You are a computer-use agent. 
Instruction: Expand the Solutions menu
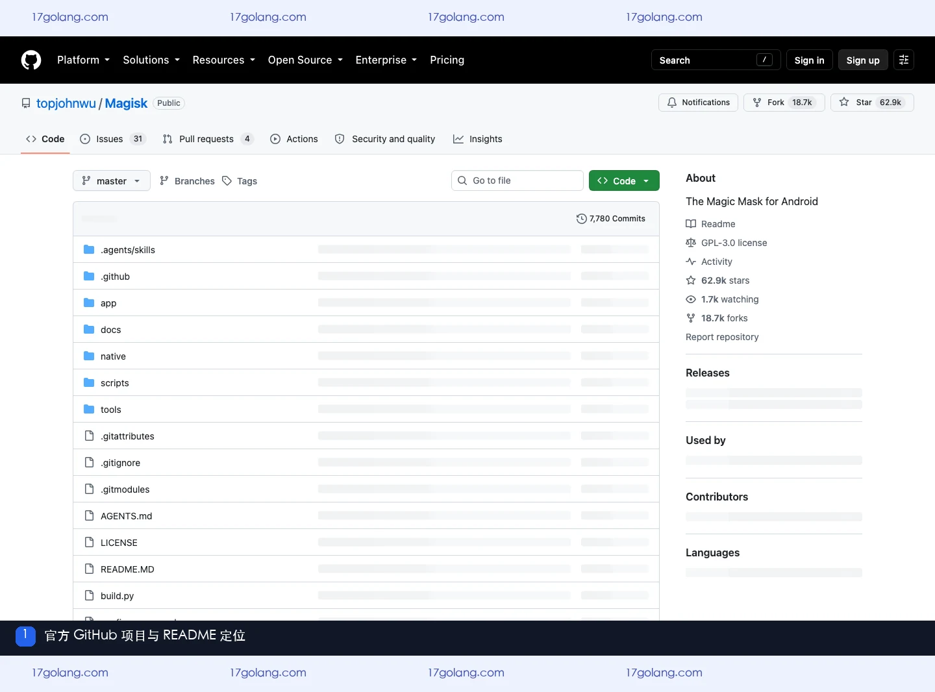(x=151, y=60)
